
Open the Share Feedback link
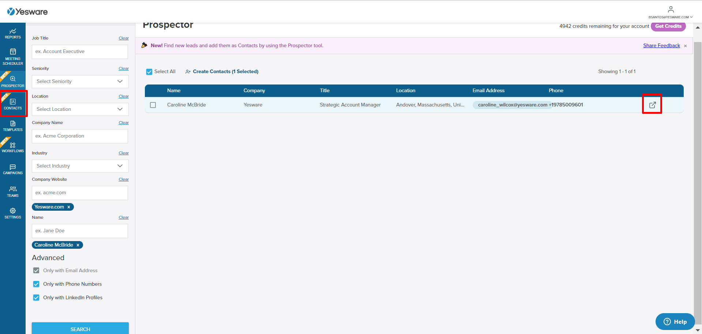[661, 45]
